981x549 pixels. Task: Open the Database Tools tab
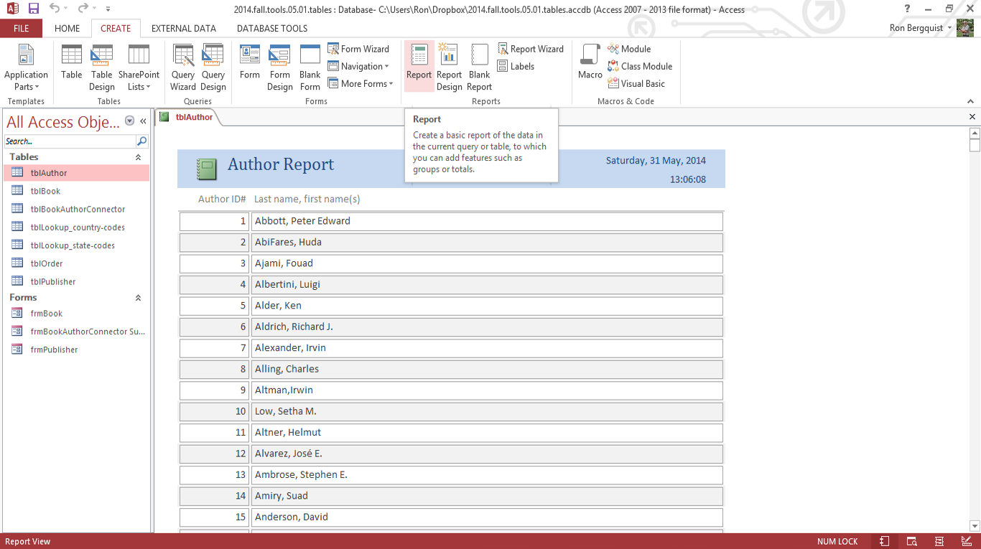(x=271, y=29)
